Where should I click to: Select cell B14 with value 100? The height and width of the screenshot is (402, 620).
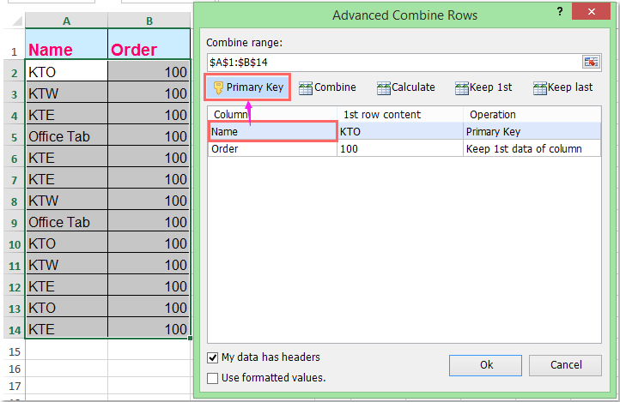(149, 328)
